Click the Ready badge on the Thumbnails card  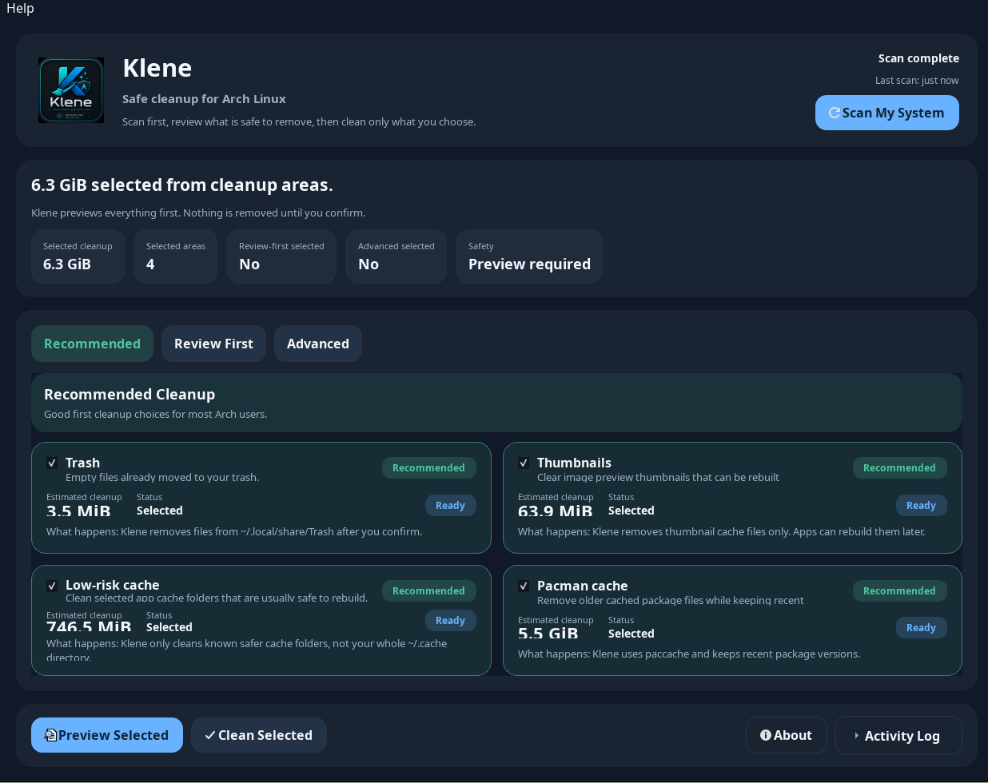[x=921, y=505]
